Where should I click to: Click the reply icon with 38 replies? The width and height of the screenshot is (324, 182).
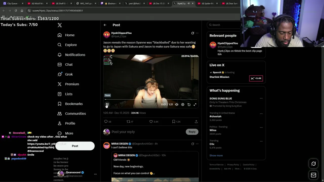coord(108,122)
